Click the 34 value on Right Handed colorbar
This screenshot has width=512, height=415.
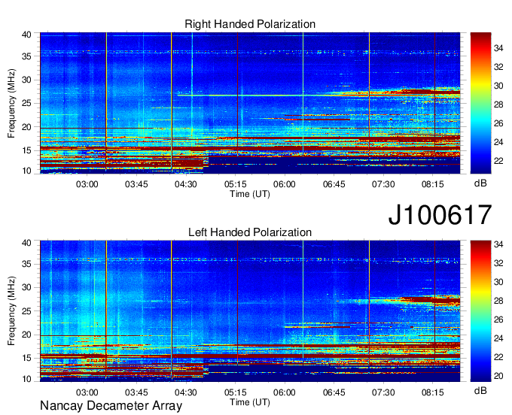pyautogui.click(x=498, y=49)
